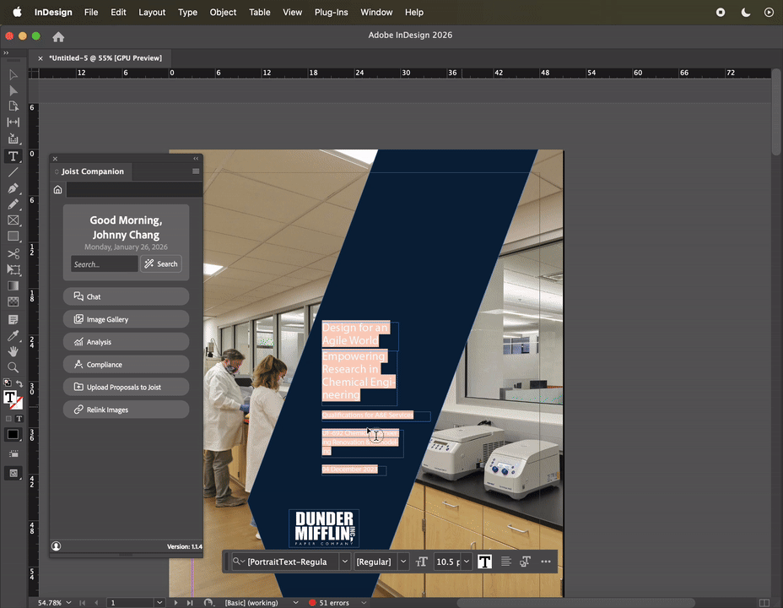The width and height of the screenshot is (783, 608).
Task: Toggle the view options tool
Action: pyautogui.click(x=13, y=454)
